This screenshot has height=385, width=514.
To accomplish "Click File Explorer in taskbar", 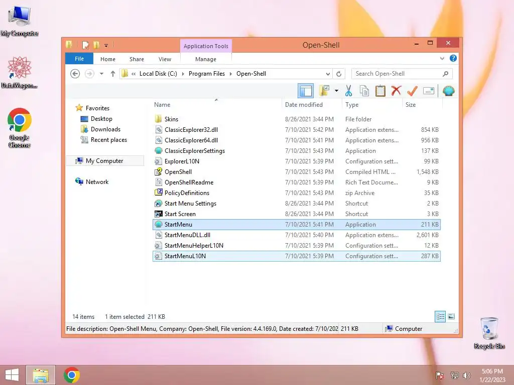I will coord(41,375).
